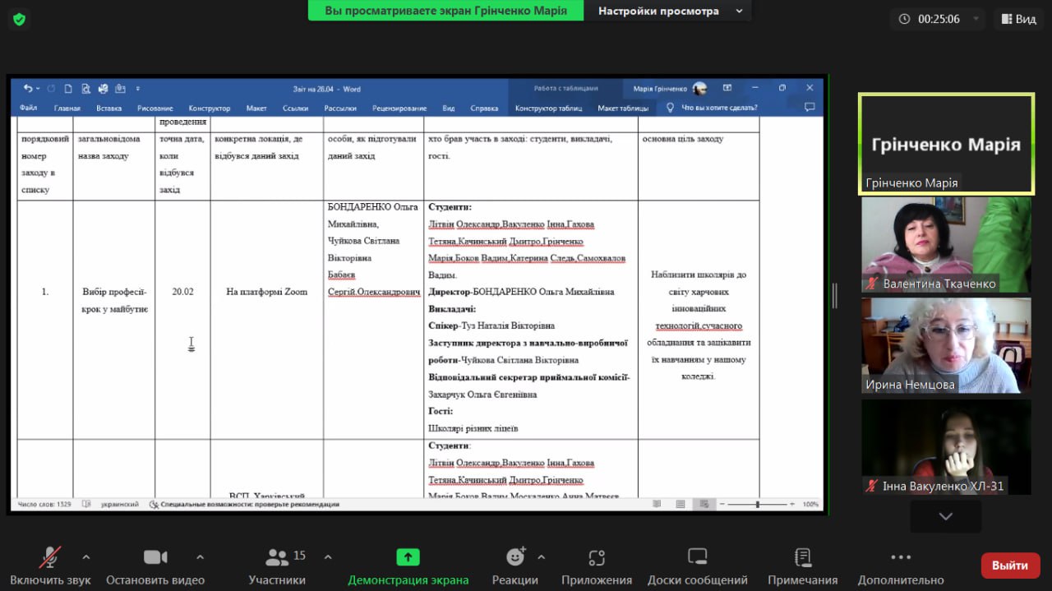Switch to the Вставка ribbon tab

click(x=108, y=108)
